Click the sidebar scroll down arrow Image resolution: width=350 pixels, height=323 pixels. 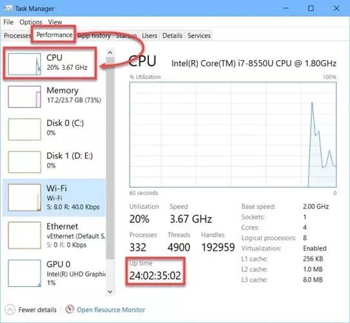[x=110, y=291]
